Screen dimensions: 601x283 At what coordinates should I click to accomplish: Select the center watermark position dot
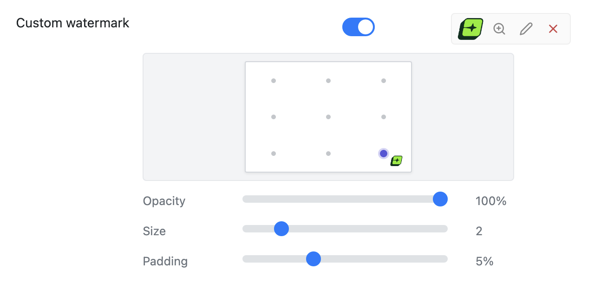coord(328,117)
